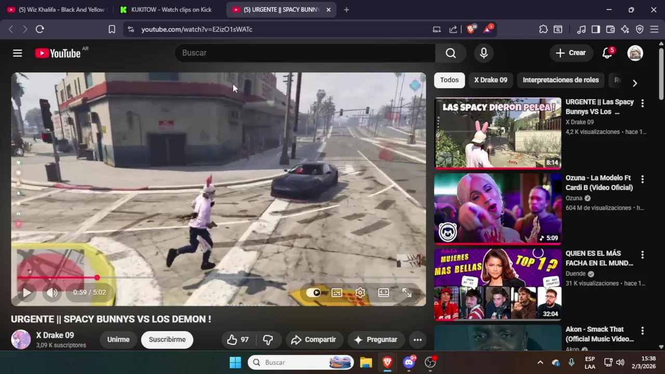This screenshot has width=665, height=374.
Task: Open Mujeres más bellas Top 1 thumbnail
Action: pyautogui.click(x=498, y=285)
